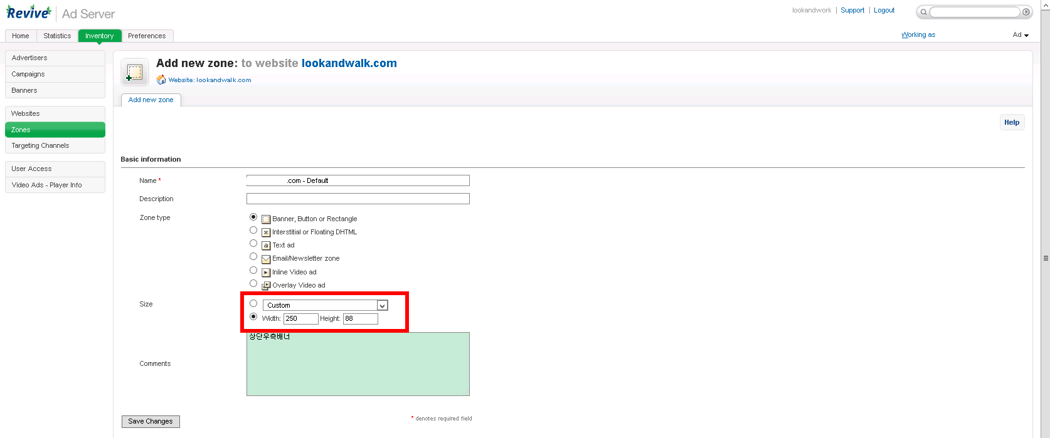Open the Custom size dropdown
This screenshot has height=438, width=1050.
pyautogui.click(x=325, y=305)
